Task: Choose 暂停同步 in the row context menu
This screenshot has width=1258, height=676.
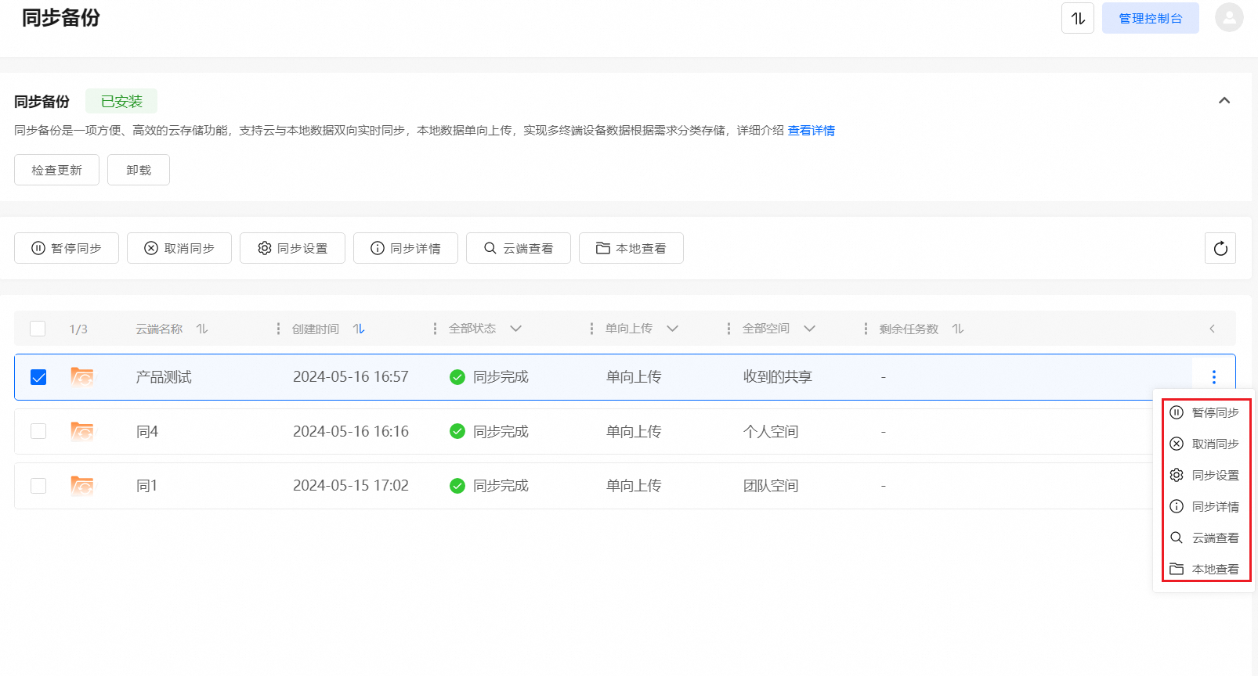Action: click(1205, 412)
